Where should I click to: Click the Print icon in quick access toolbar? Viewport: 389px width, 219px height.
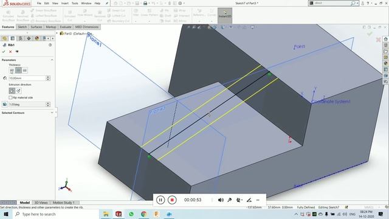[145, 3]
